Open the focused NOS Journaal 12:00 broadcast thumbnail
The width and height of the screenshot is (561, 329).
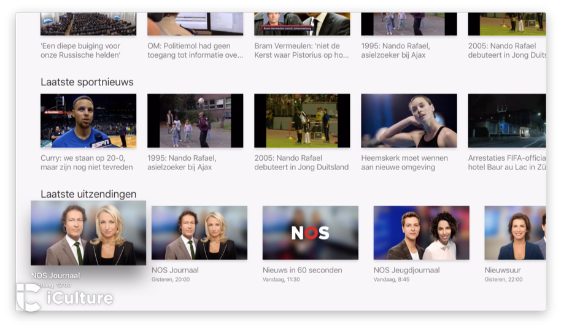pyautogui.click(x=88, y=233)
